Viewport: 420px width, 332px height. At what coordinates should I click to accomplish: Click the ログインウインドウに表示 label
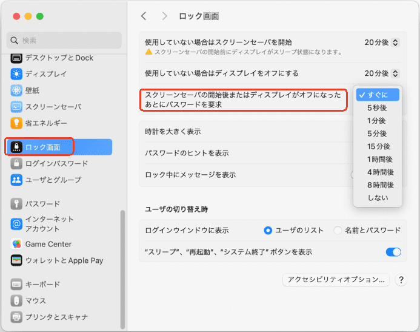[187, 231]
